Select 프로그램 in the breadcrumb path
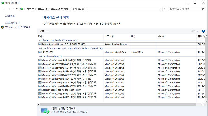Screen dimensions: 208x116 pyautogui.click(x=42, y=9)
